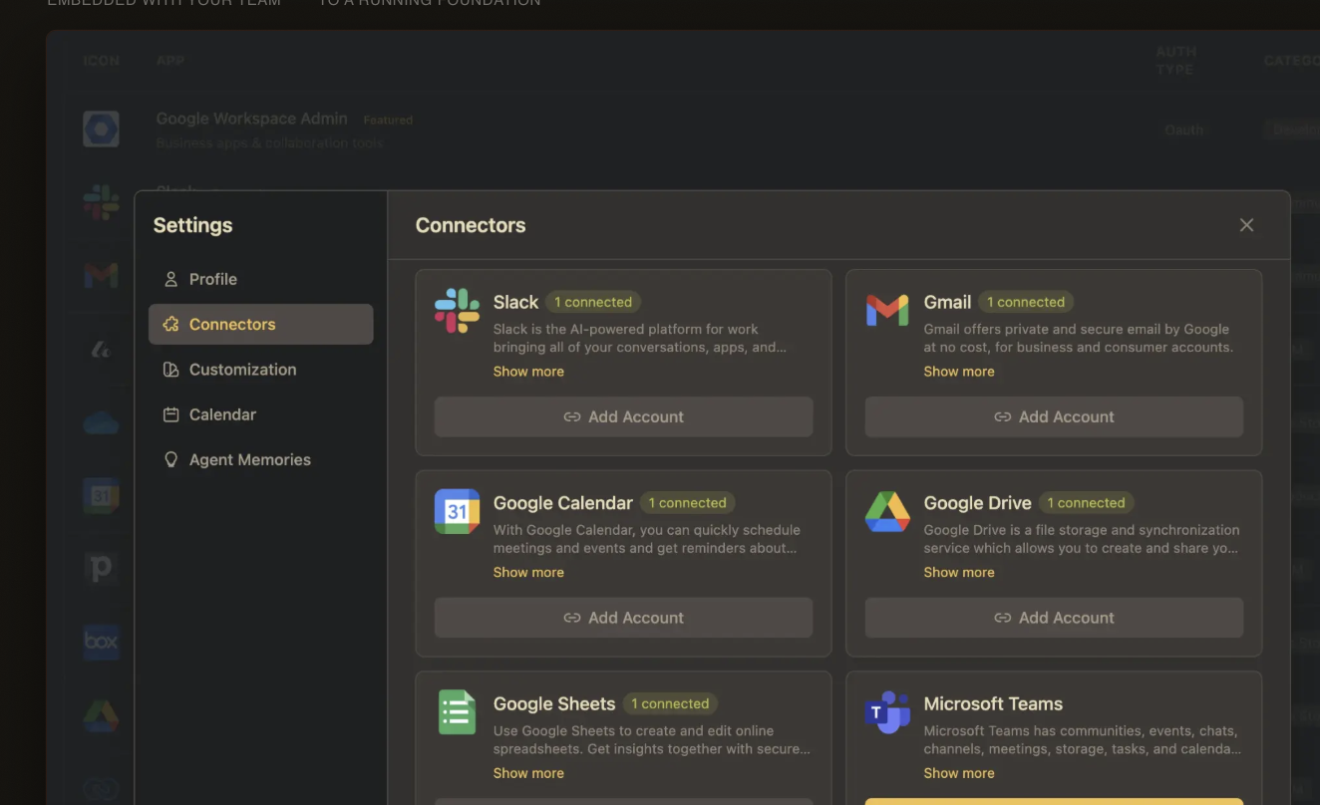
Task: Click the Slack card title
Action: click(515, 302)
